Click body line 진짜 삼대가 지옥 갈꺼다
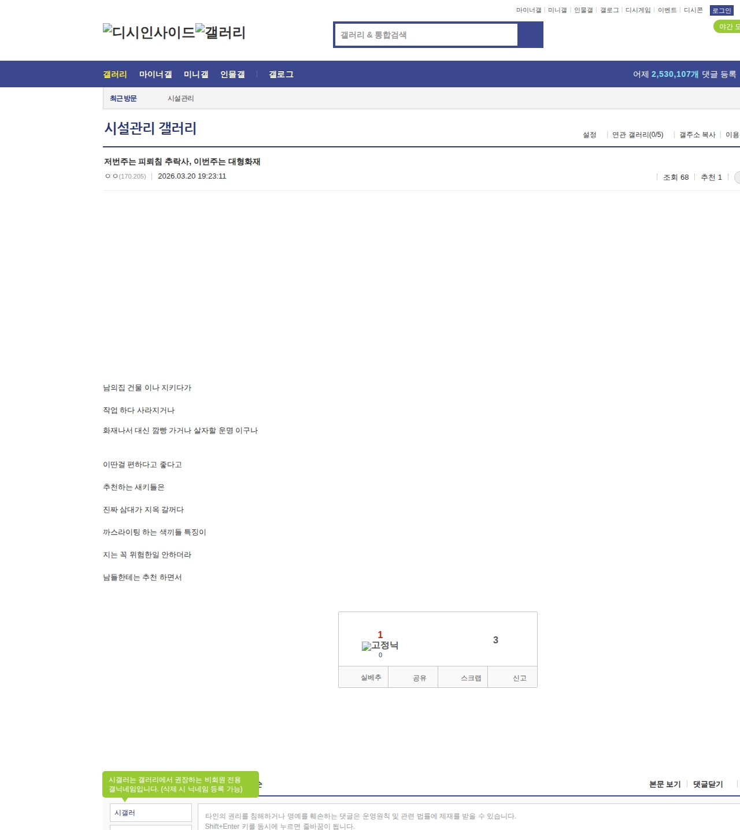740x830 pixels. pos(143,510)
